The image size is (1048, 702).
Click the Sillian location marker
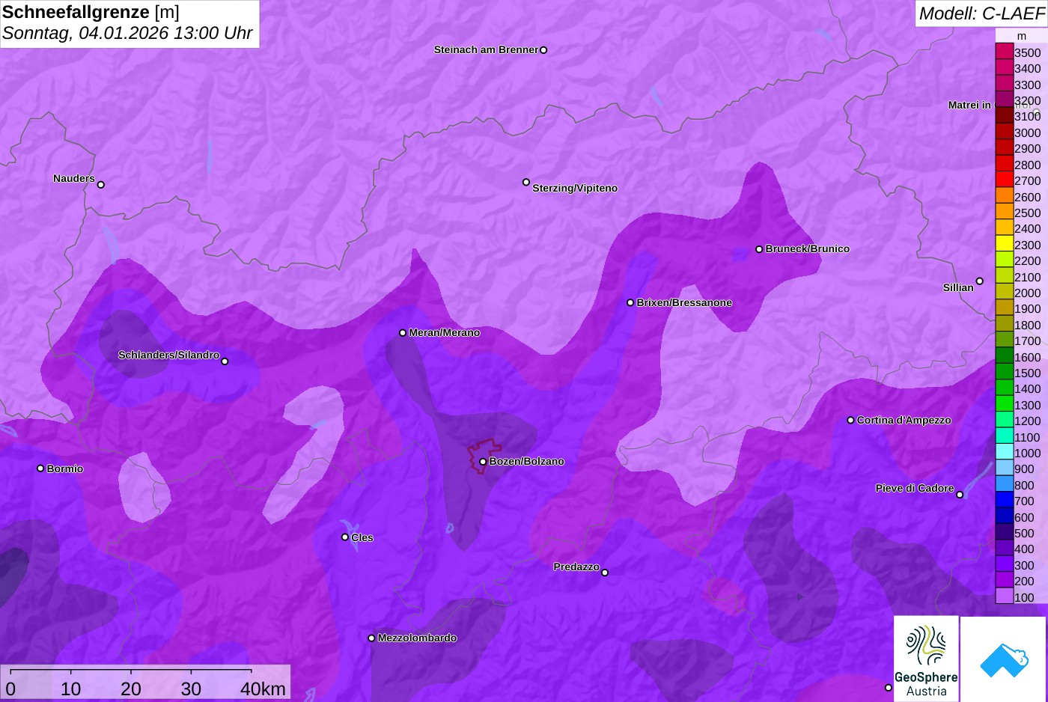(980, 281)
